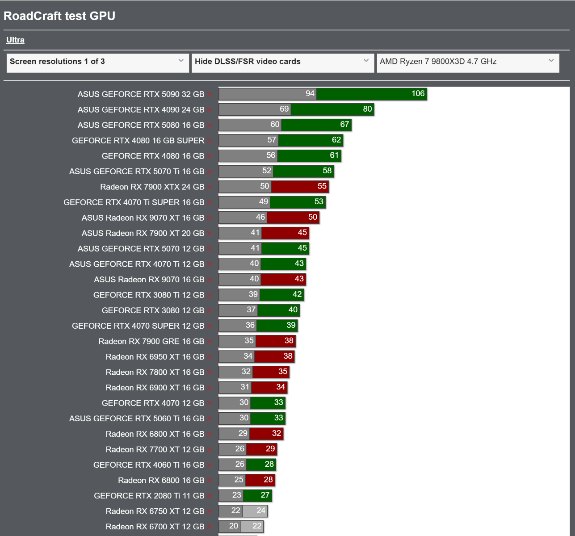This screenshot has width=575, height=536.
Task: Select the Ultra quality tab
Action: (15, 40)
